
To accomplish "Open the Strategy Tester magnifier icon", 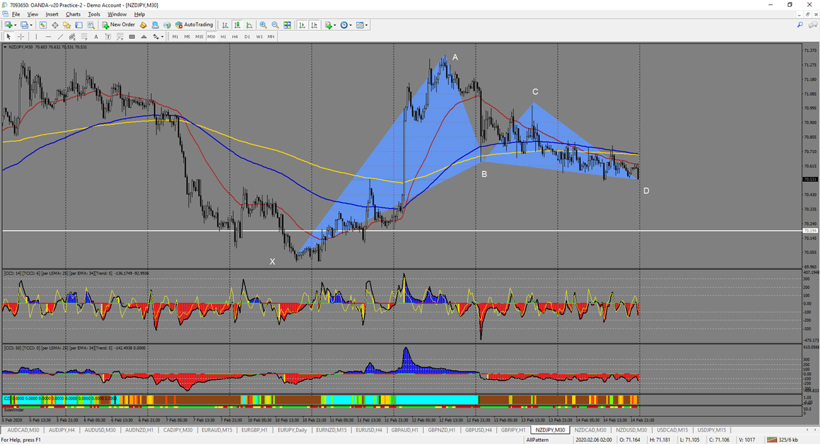I will pos(90,25).
